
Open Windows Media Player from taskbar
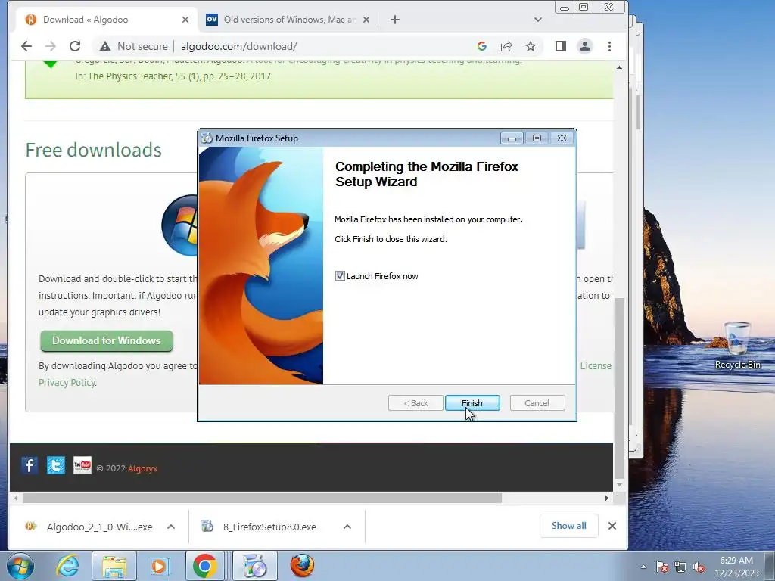(159, 566)
